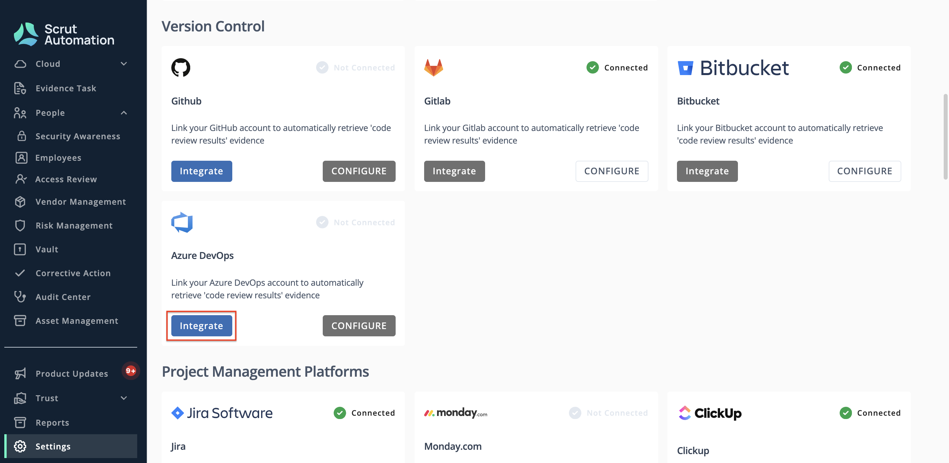The image size is (949, 463).
Task: Select Settings menu item
Action: [71, 446]
